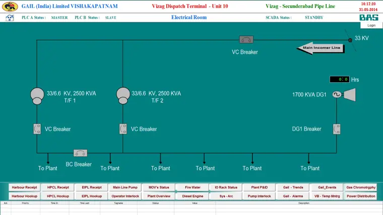Click the Priority column header in alarm list
Viewport: 383px width, 215px height.
tap(25, 203)
